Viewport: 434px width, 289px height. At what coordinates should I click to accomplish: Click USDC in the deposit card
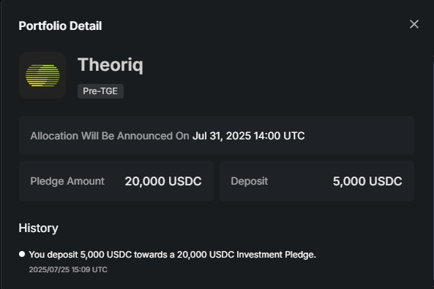[386, 181]
